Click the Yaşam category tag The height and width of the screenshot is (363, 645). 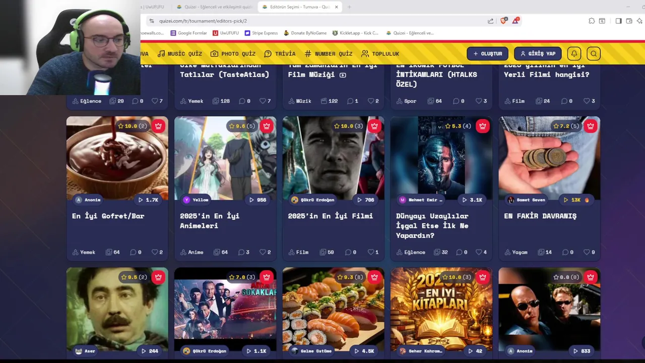click(516, 252)
